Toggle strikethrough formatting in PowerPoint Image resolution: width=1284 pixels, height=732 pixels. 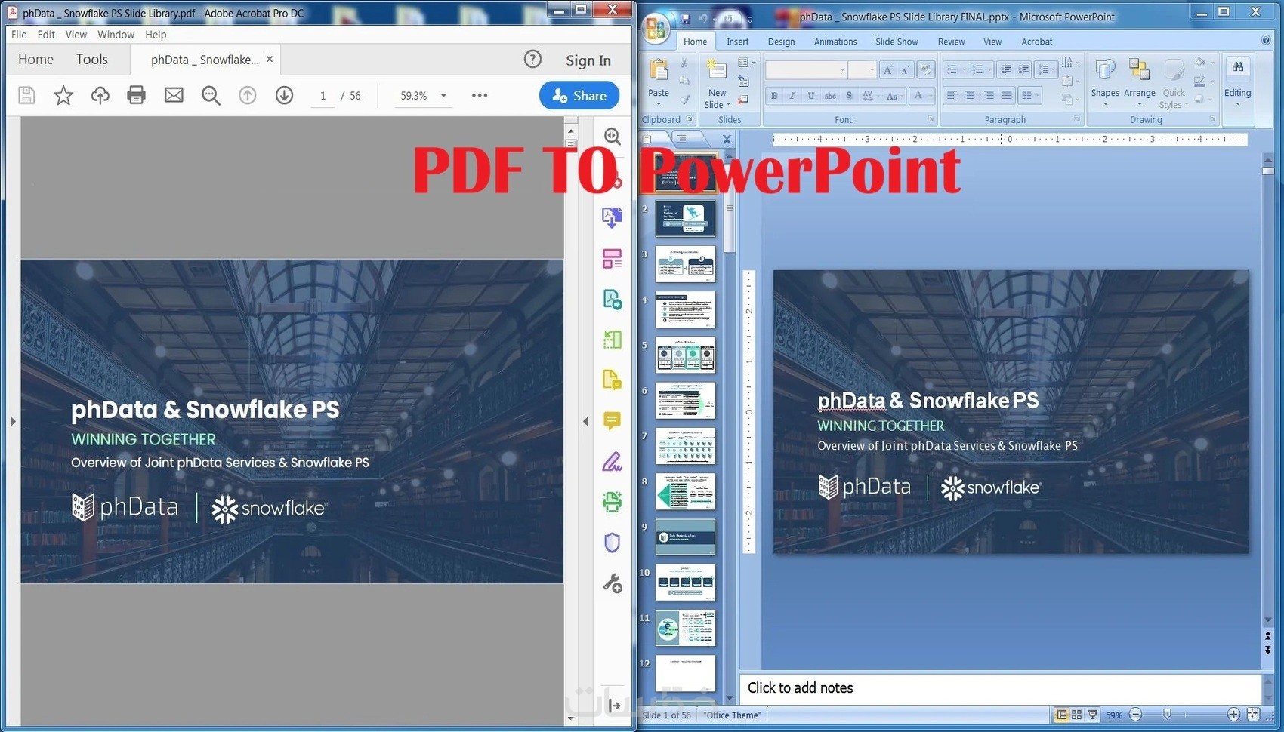point(830,96)
